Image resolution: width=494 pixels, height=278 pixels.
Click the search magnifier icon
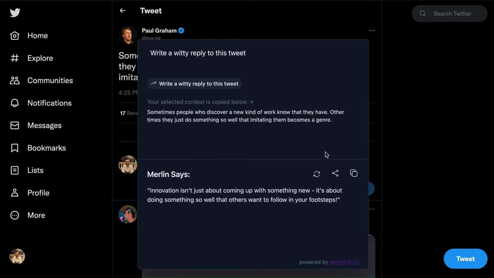pos(423,14)
